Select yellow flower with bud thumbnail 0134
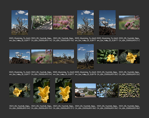Viewport: 149px width, 118px height. coord(20,90)
